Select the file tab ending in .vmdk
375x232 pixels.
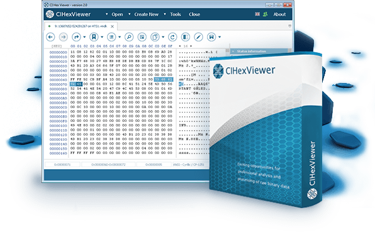tap(81, 26)
